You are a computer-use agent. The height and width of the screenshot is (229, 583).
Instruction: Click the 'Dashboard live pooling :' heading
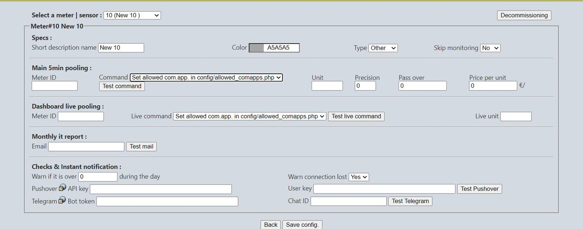coord(68,106)
